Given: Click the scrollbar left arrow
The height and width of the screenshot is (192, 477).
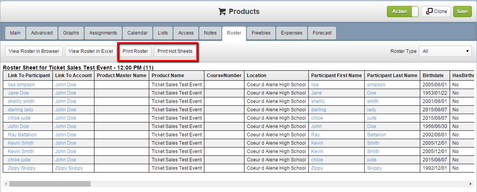Looking at the screenshot, I should point(6,184).
